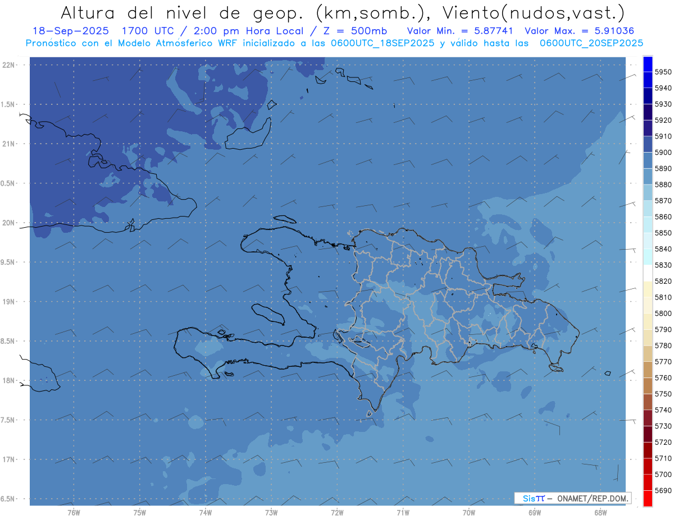Click the 5820 legend value

(663, 281)
